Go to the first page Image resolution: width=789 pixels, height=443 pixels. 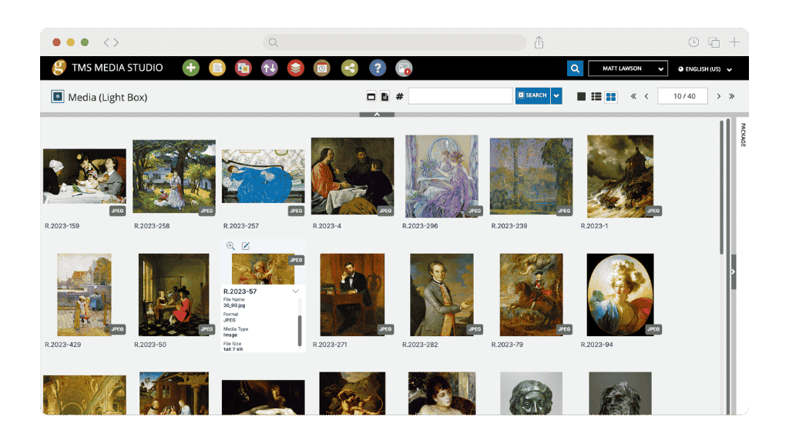coord(633,96)
